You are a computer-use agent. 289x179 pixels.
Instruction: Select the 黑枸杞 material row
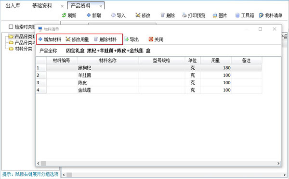[x=149, y=68]
